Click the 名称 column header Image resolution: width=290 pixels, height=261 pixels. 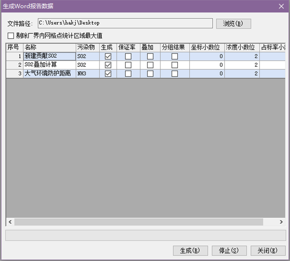[49, 48]
